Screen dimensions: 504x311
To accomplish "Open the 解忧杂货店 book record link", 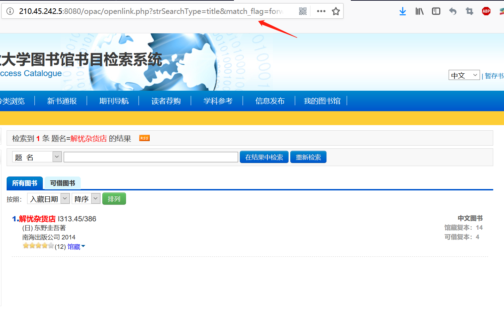I will click(x=38, y=219).
